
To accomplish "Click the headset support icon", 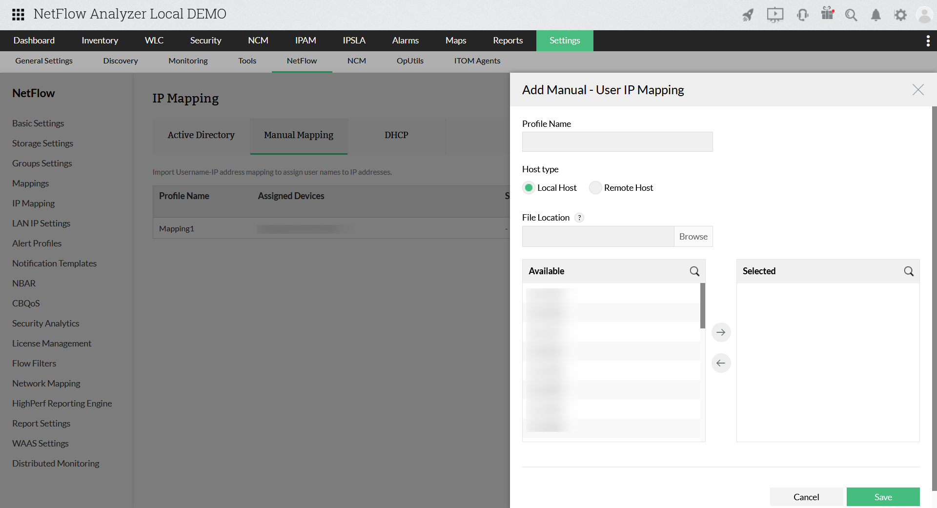I will [x=803, y=15].
